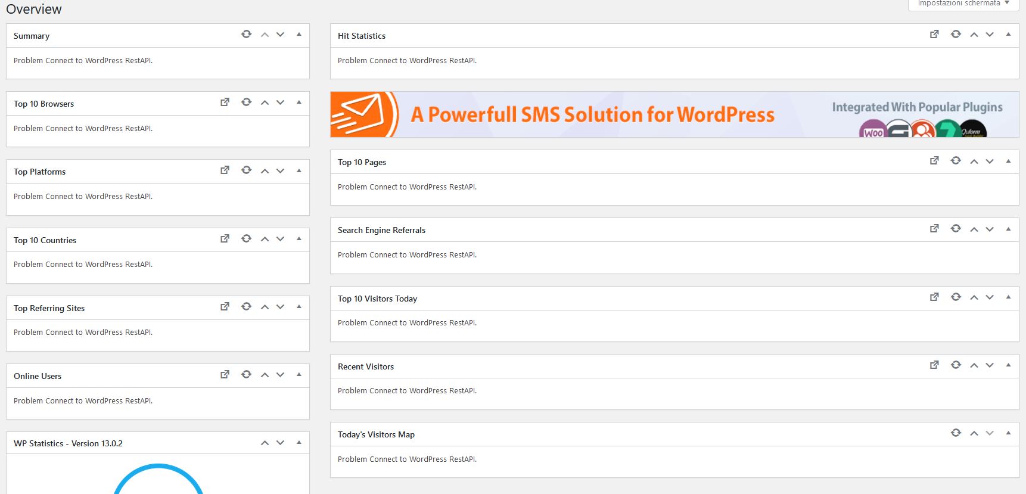Select the RestAPI error text in Summary
Image resolution: width=1026 pixels, height=494 pixels.
(83, 61)
